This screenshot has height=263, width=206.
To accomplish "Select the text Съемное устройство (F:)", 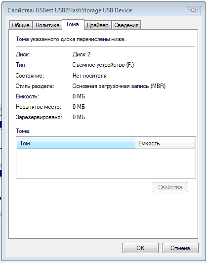I will [x=103, y=65].
